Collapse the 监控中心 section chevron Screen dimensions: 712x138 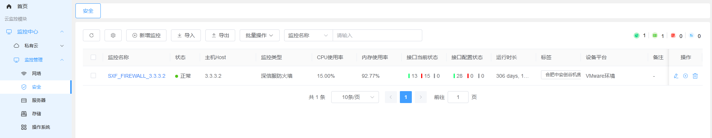62,32
